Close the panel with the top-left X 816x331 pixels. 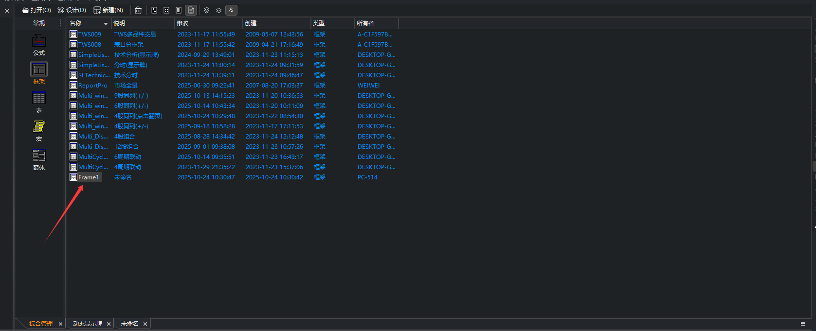click(x=7, y=11)
